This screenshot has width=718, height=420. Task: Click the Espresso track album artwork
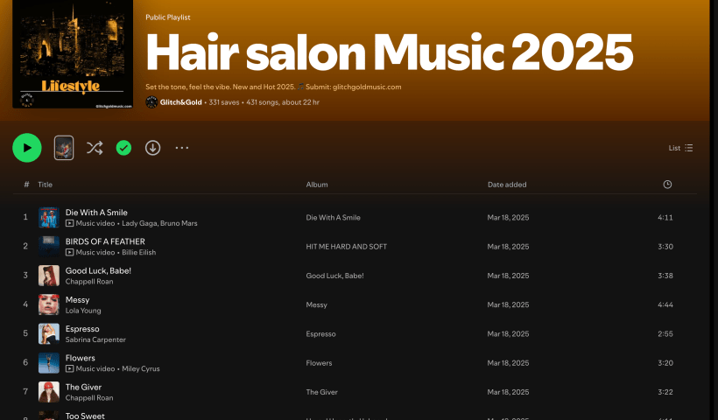[49, 333]
